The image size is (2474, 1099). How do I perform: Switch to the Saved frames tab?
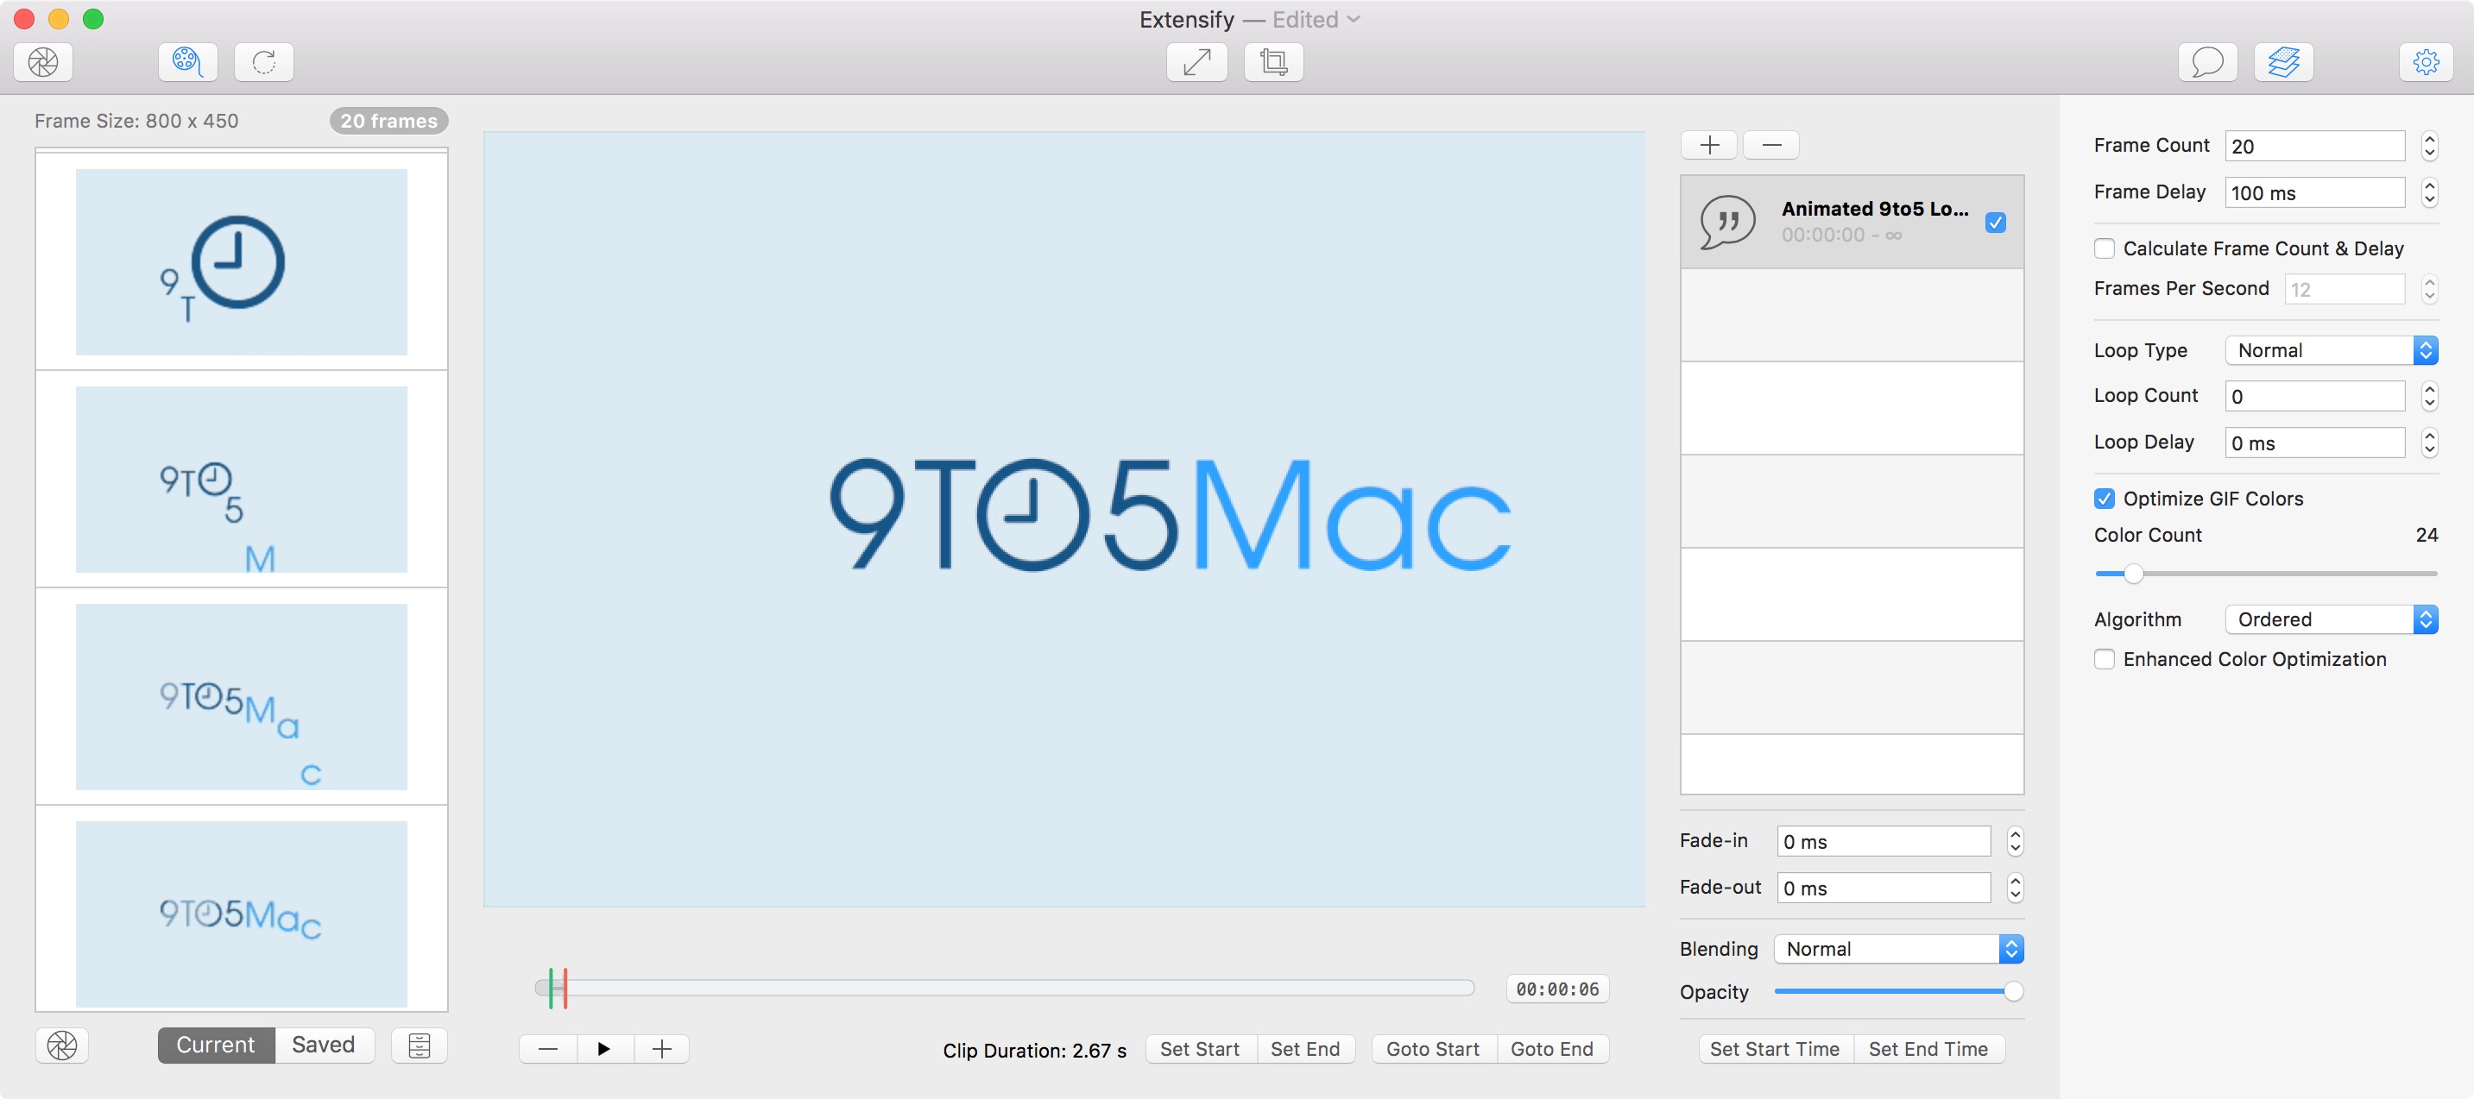click(324, 1046)
